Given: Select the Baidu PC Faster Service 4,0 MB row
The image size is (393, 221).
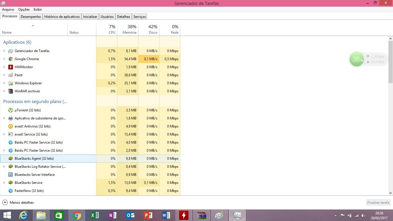Looking at the screenshot, I should (90, 142).
